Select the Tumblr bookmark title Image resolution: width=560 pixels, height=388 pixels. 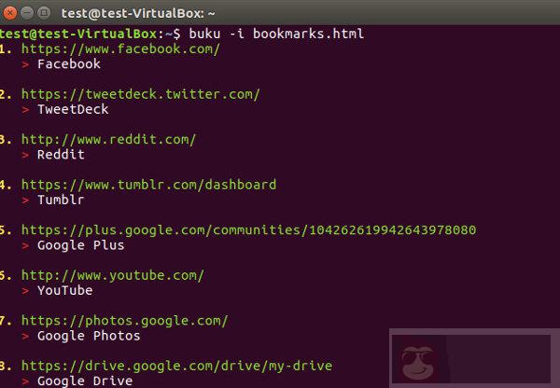[x=61, y=200]
